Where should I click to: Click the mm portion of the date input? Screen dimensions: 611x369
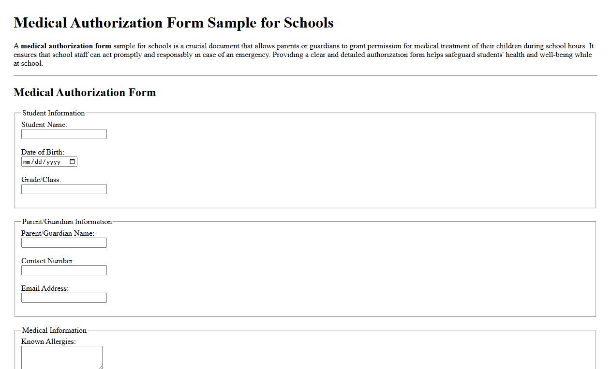tap(28, 161)
